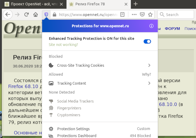Save page to Pocket icon

coord(142,15)
